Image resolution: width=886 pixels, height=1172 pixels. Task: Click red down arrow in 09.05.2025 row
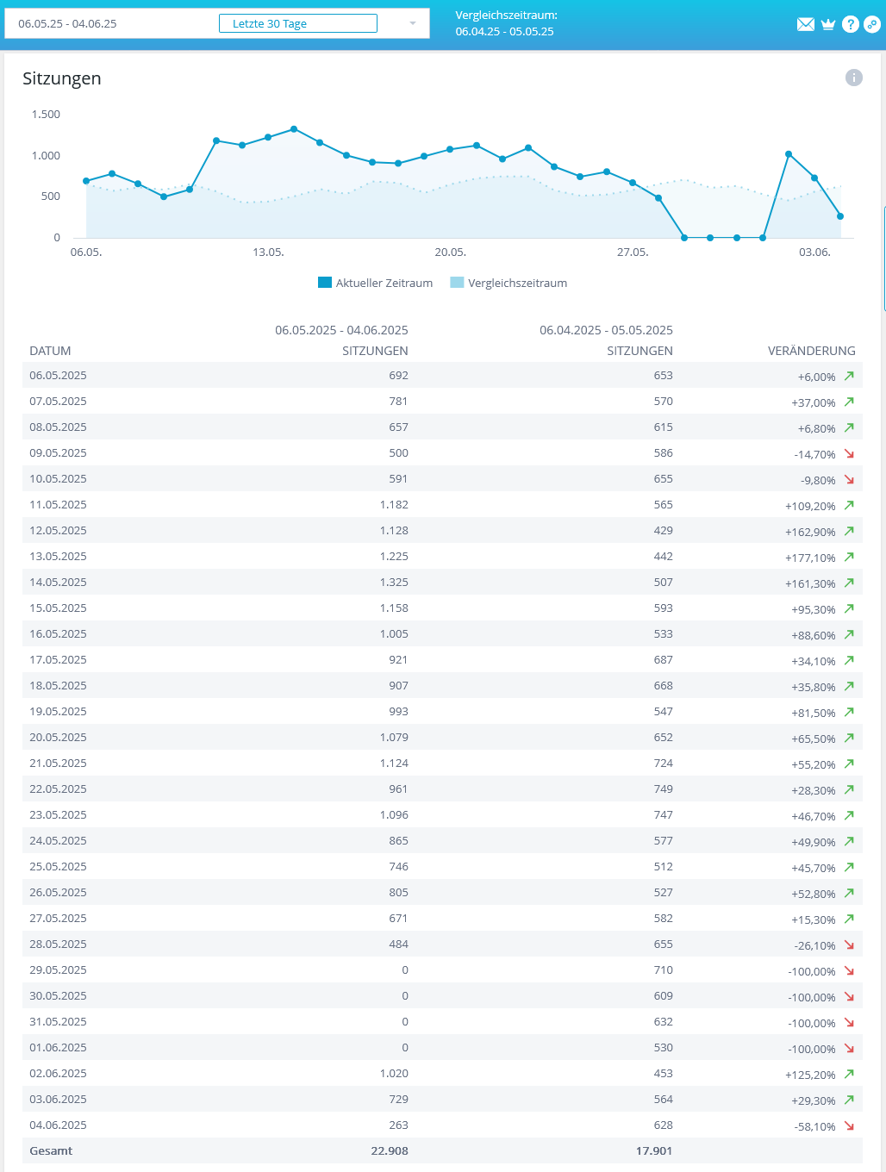849,453
